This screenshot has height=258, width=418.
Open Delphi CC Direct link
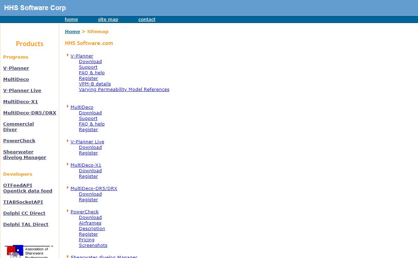coord(24,213)
